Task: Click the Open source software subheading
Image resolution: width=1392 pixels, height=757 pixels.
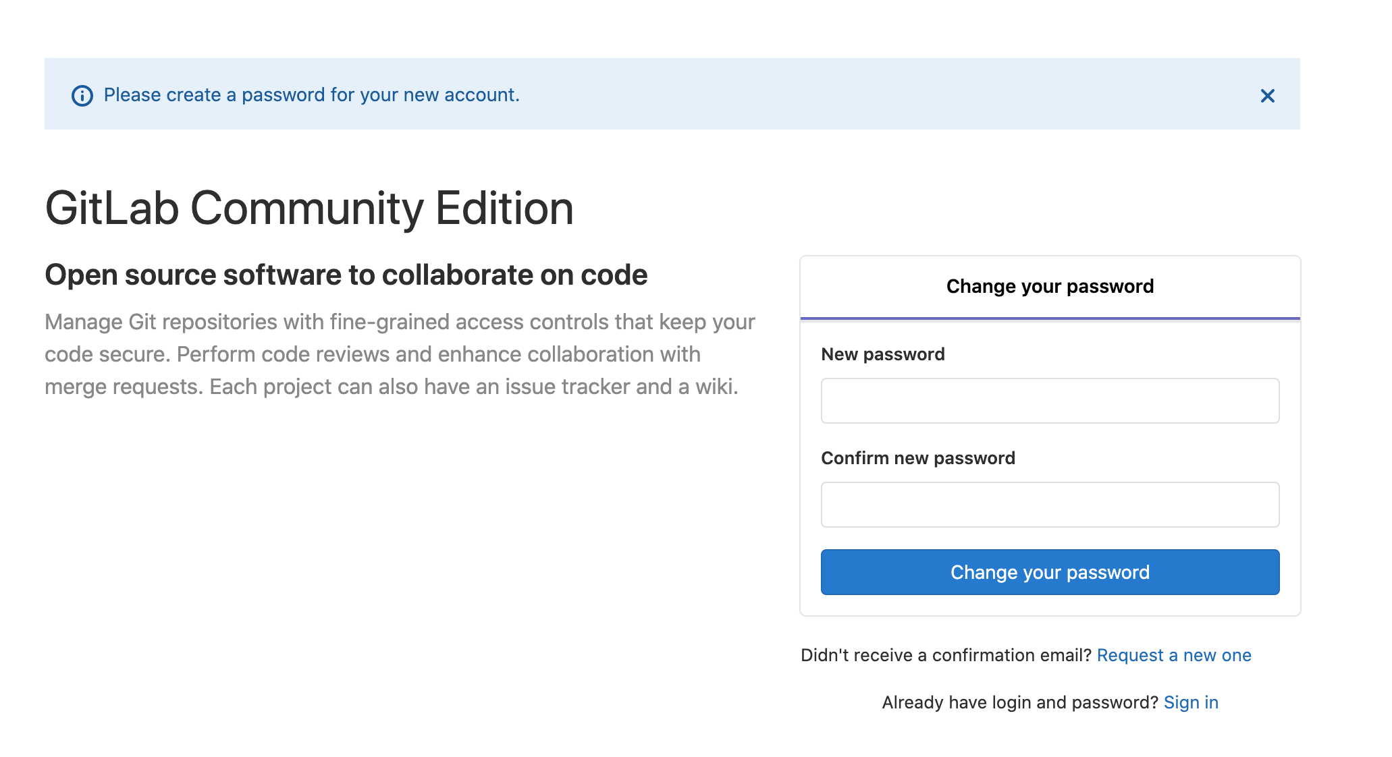Action: (346, 275)
